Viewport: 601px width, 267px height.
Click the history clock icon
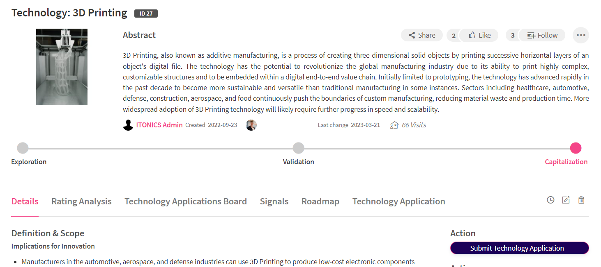point(550,200)
